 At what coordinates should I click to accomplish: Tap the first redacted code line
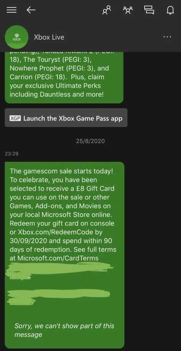[x=59, y=270]
